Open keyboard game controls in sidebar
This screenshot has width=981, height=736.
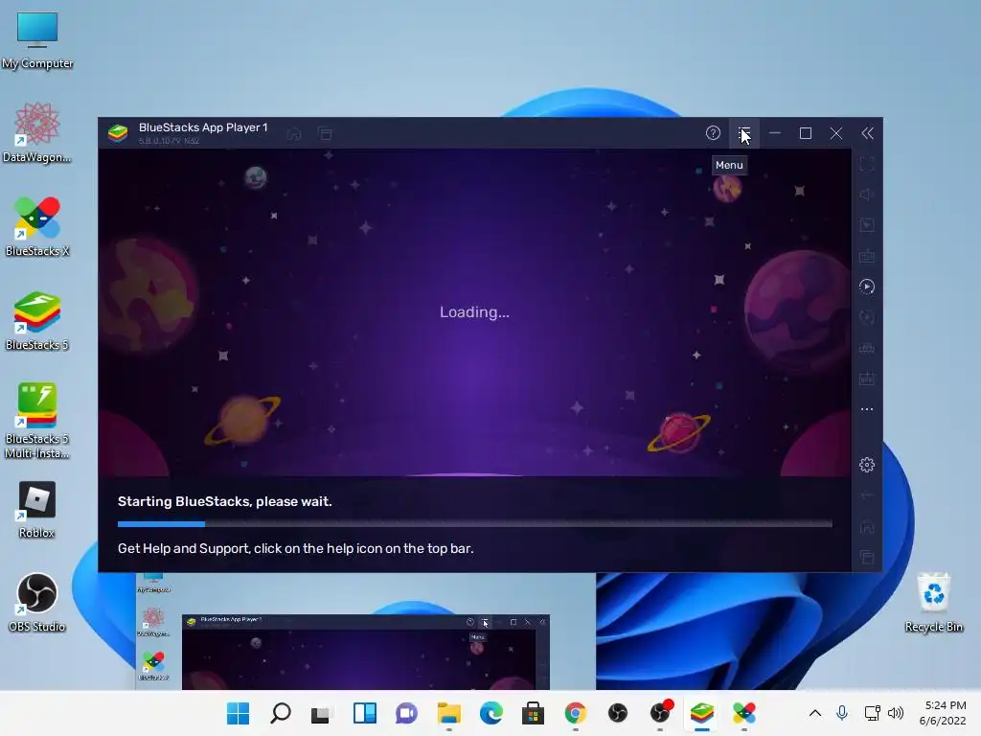point(866,256)
